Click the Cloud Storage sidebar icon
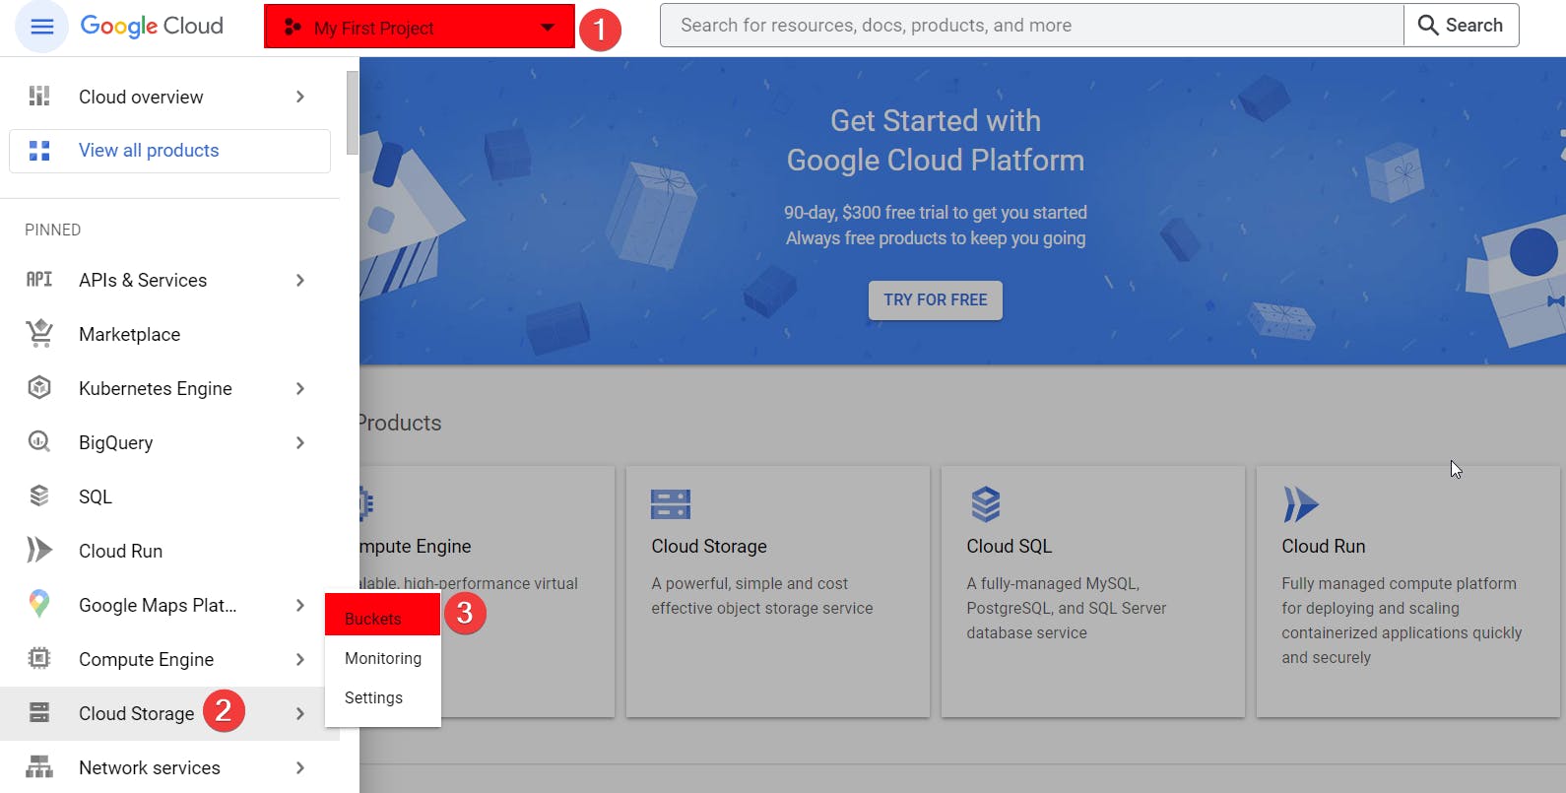Viewport: 1566px width, 793px height. [39, 713]
